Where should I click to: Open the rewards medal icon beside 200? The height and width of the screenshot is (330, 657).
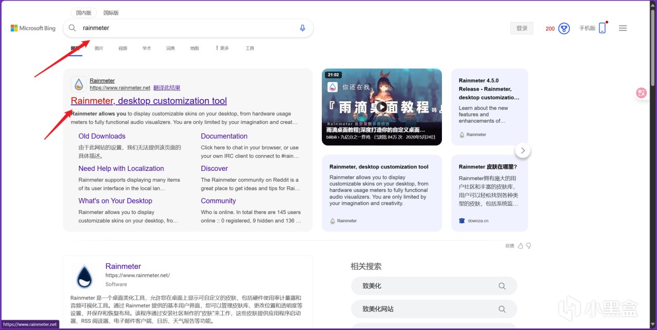[564, 29]
